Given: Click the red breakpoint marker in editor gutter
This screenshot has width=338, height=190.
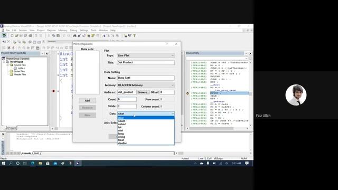Looking at the screenshot, I should 53,91.
